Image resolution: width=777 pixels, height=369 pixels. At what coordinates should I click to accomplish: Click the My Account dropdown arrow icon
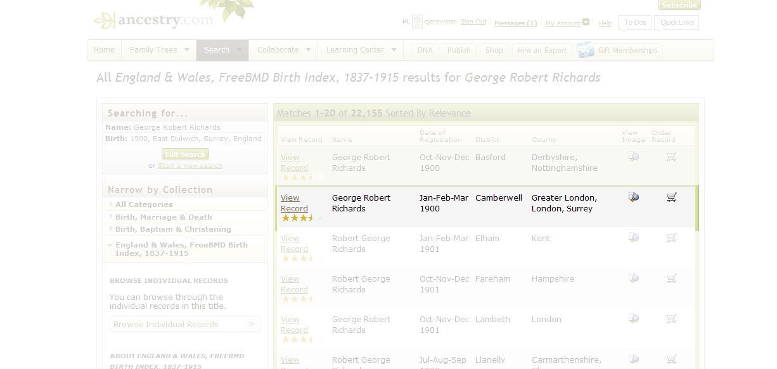586,22
